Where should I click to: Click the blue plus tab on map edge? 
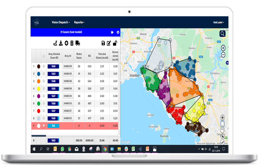[227, 63]
